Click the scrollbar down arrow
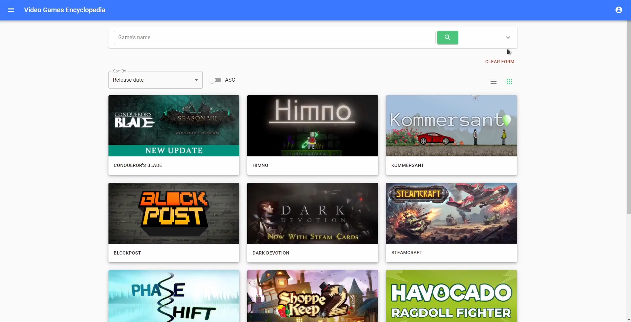This screenshot has height=322, width=631. tap(629, 320)
